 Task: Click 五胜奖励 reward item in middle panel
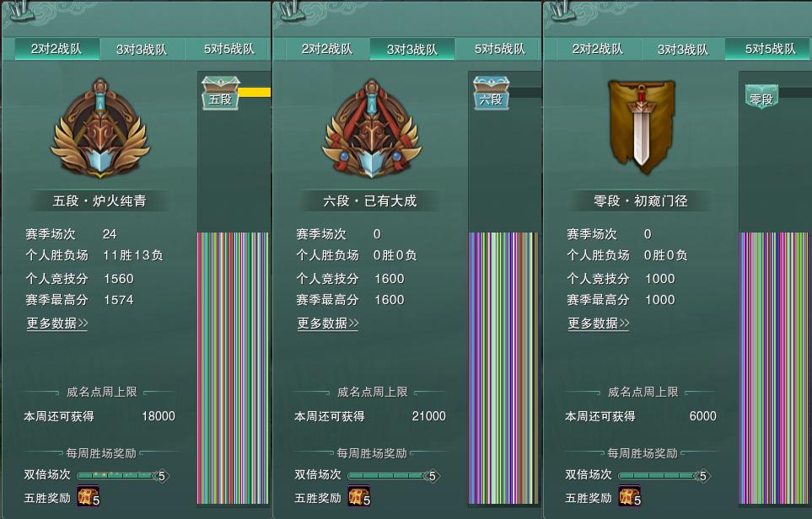359,495
